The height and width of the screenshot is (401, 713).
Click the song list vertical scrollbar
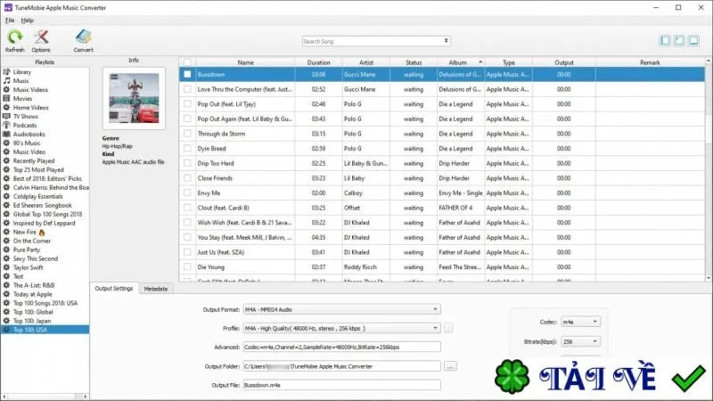[x=709, y=169]
